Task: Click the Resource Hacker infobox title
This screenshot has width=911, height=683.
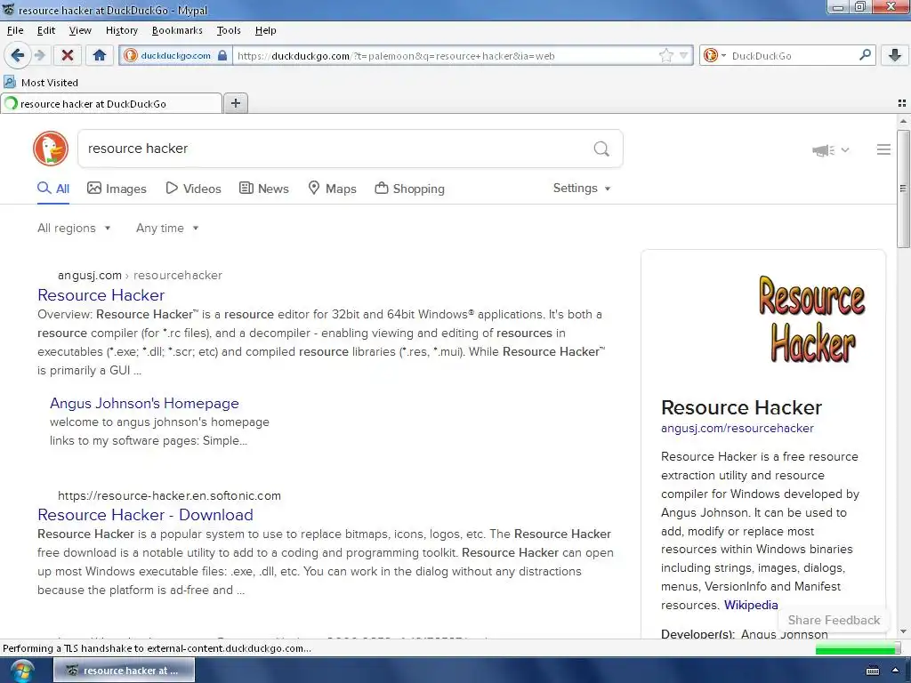Action: pyautogui.click(x=741, y=407)
